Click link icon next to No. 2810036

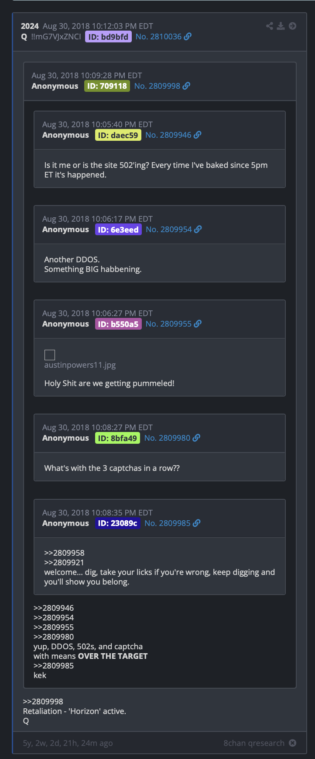point(188,37)
